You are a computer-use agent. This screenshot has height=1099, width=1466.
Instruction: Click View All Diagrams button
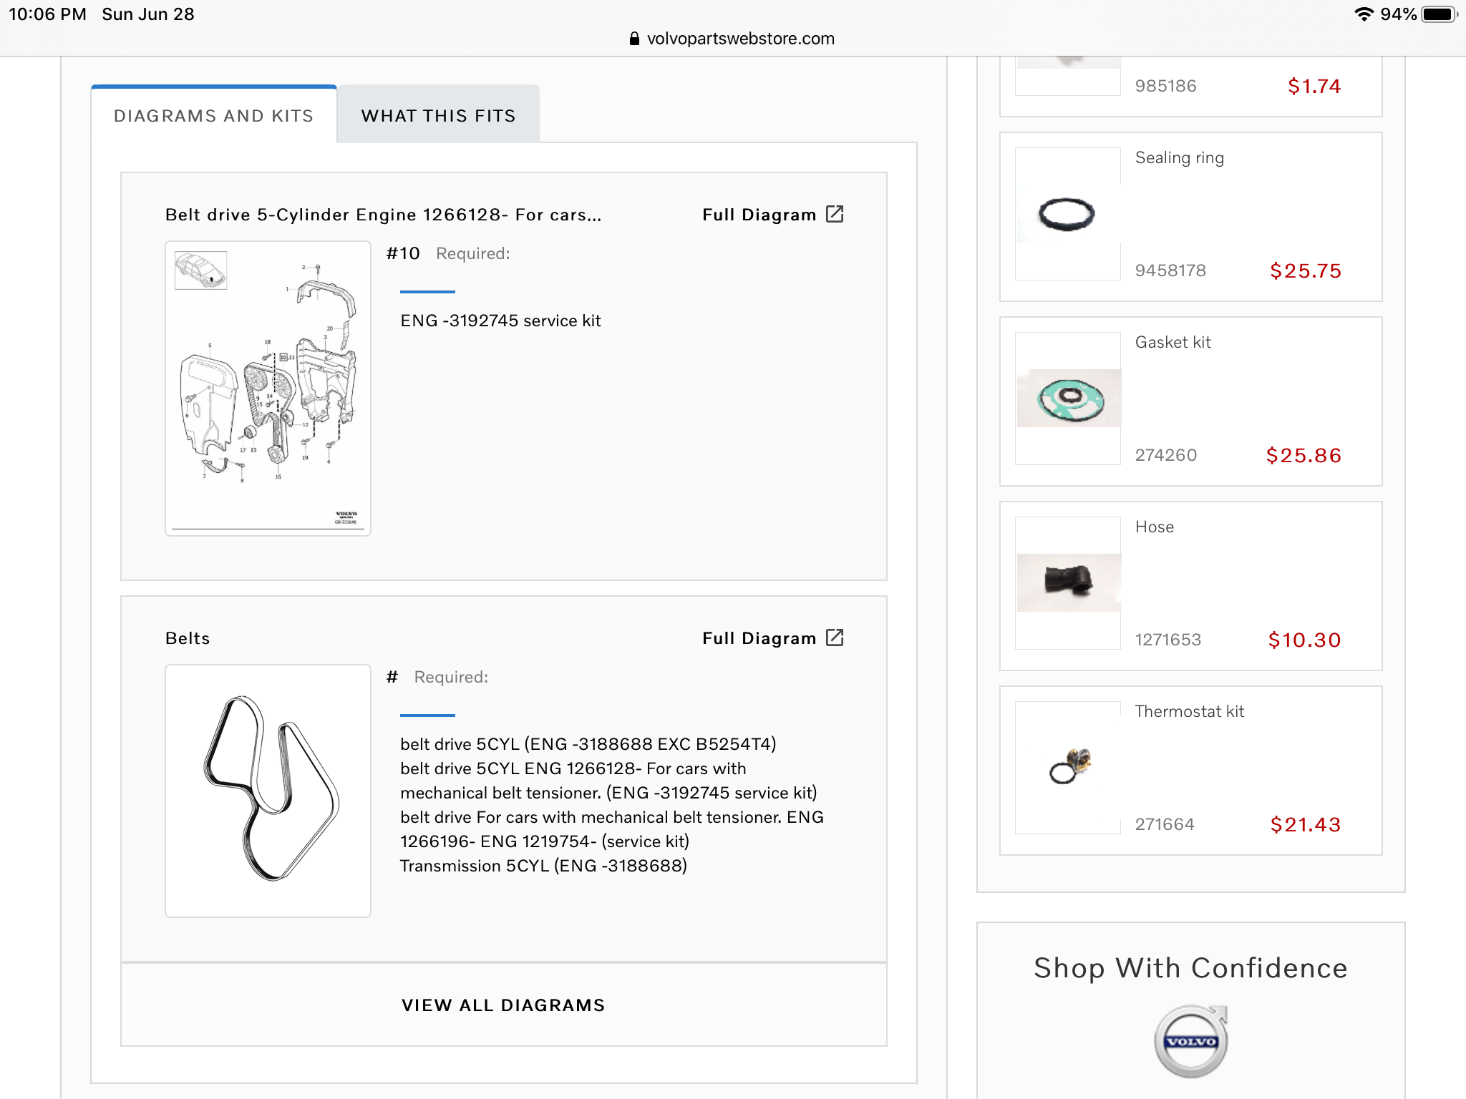[x=503, y=1005]
